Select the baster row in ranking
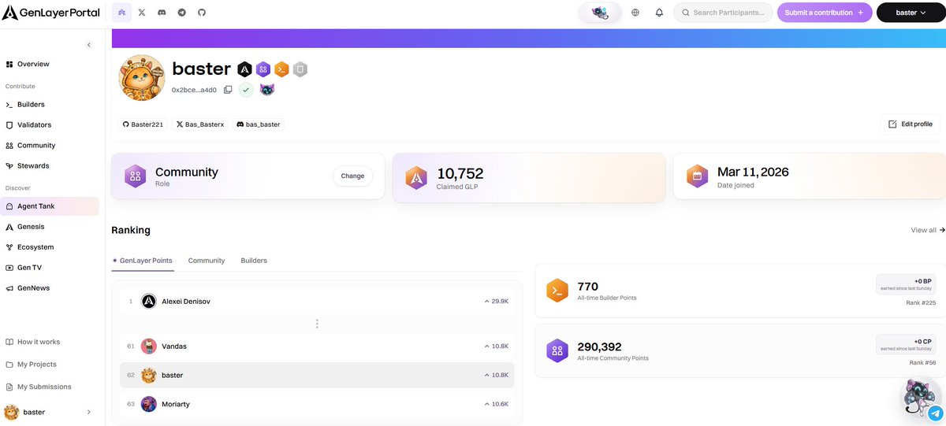The height and width of the screenshot is (426, 946). tap(317, 375)
